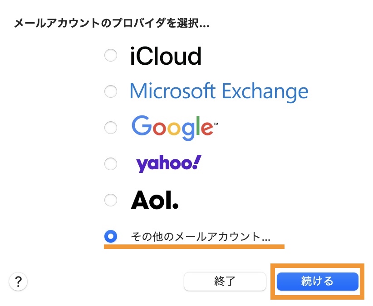Select the Google radio button

pos(111,128)
